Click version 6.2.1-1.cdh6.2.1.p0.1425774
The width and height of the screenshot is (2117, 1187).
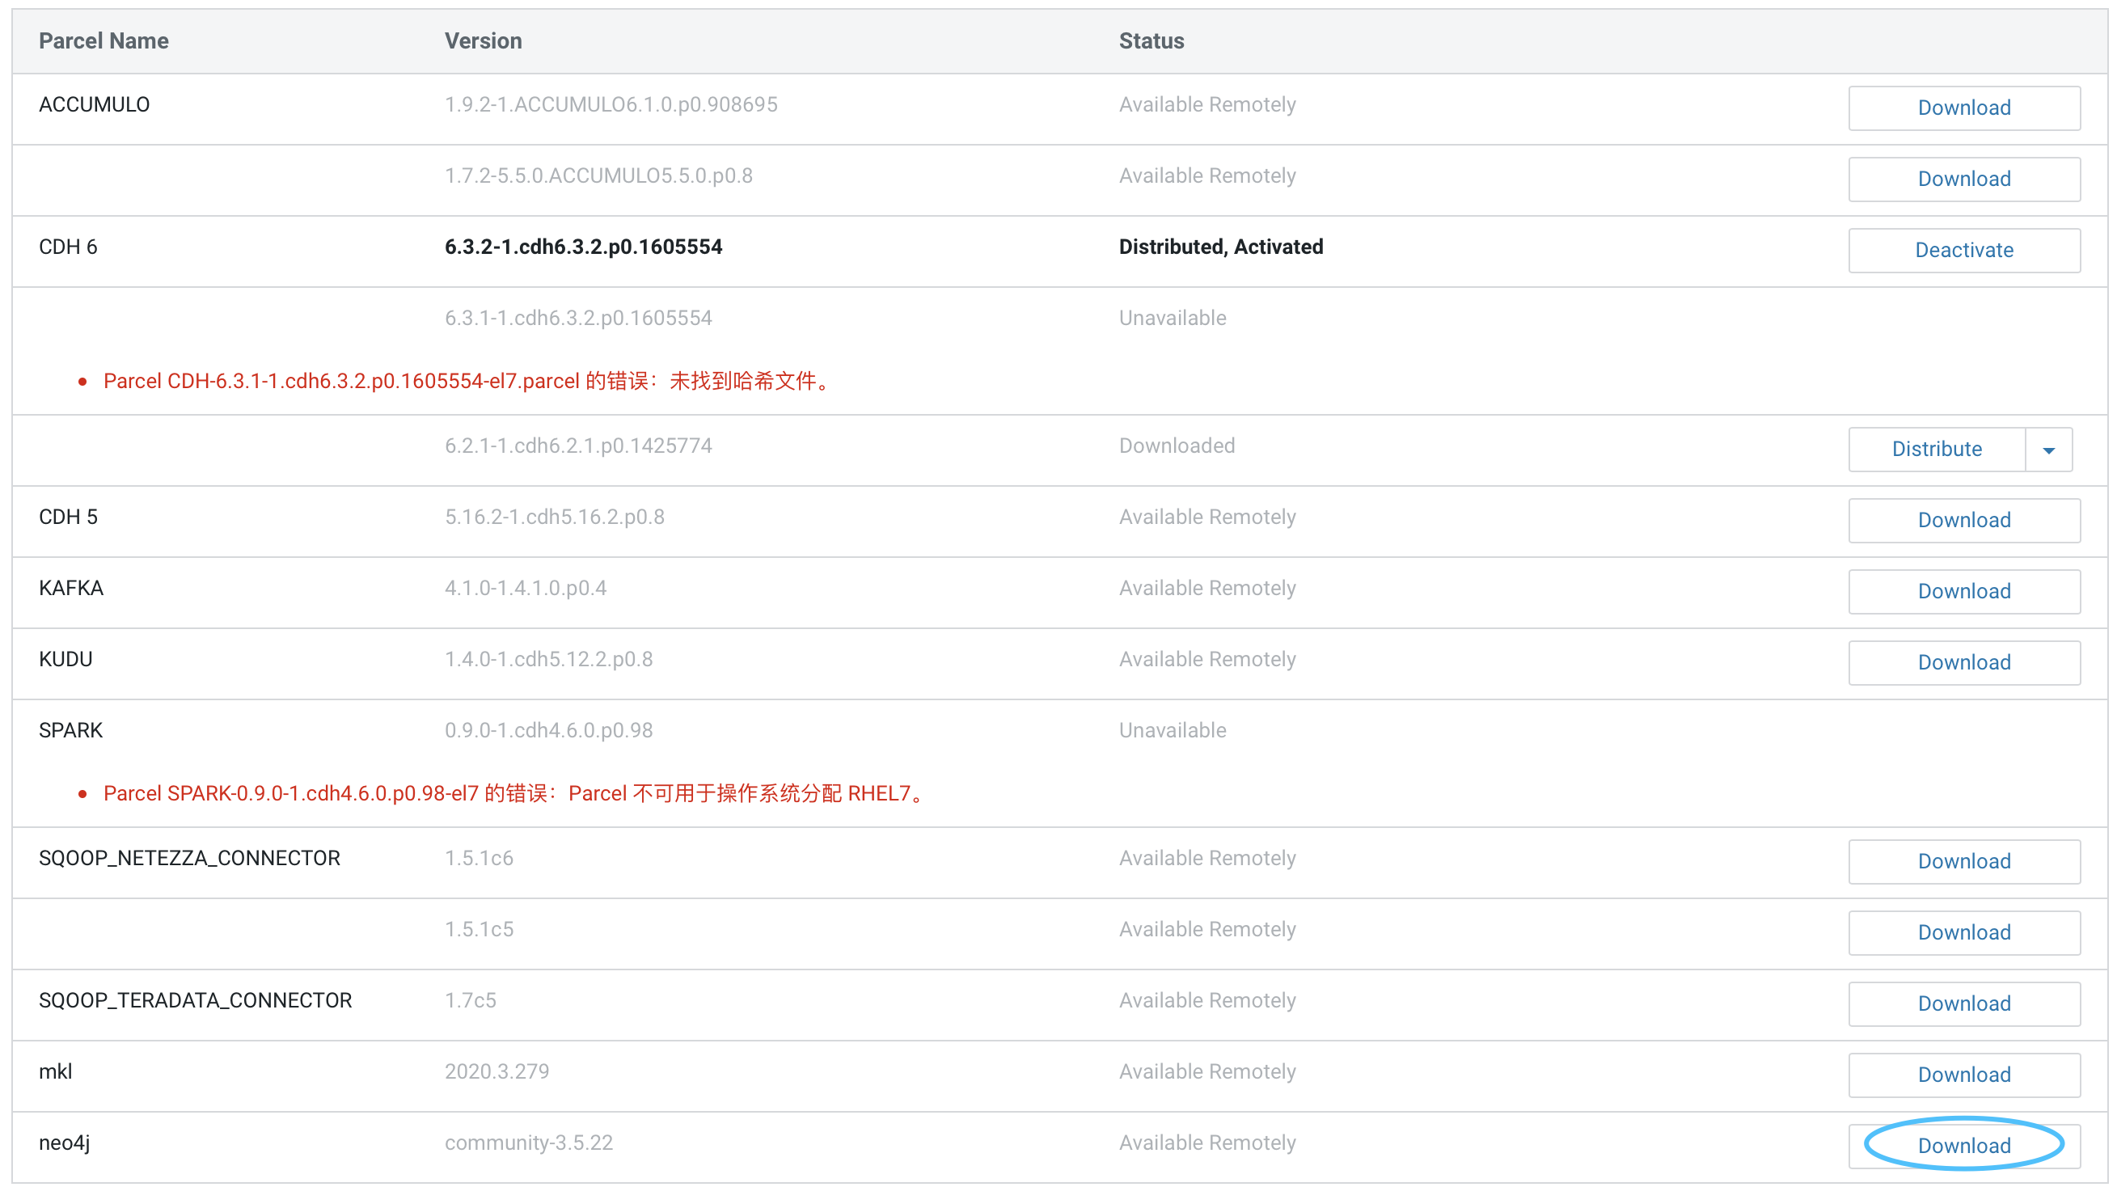pos(578,446)
